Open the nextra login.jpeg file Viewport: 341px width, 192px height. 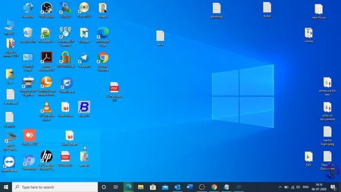click(327, 136)
